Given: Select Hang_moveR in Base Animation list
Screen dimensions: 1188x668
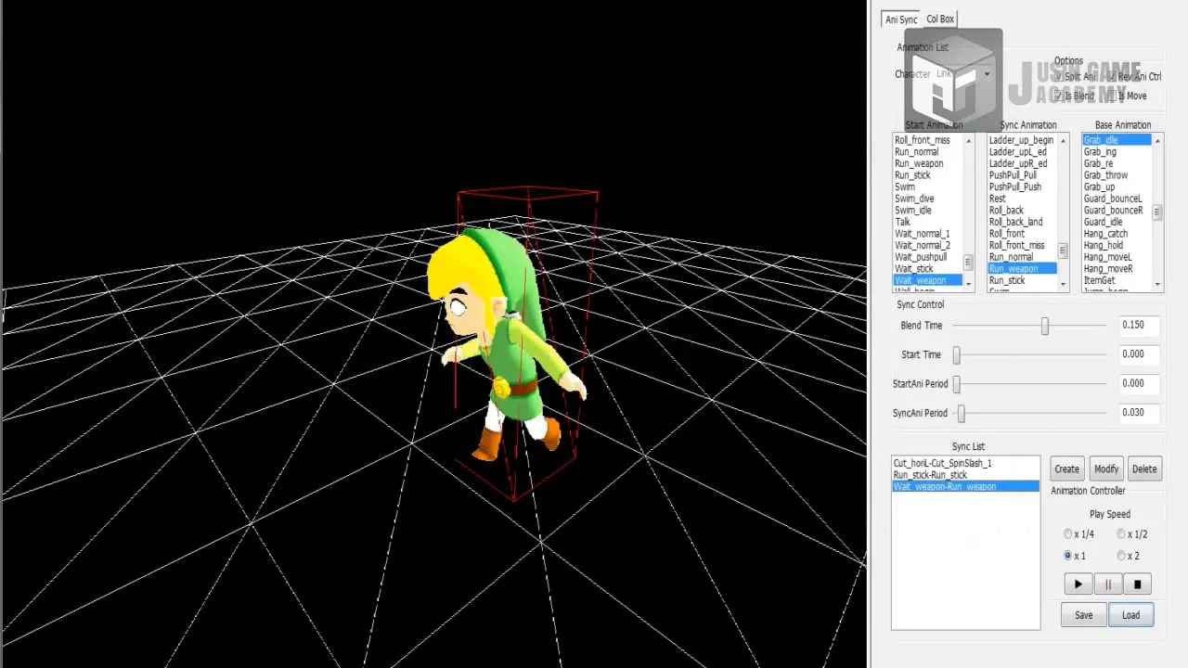Looking at the screenshot, I should 1117,269.
